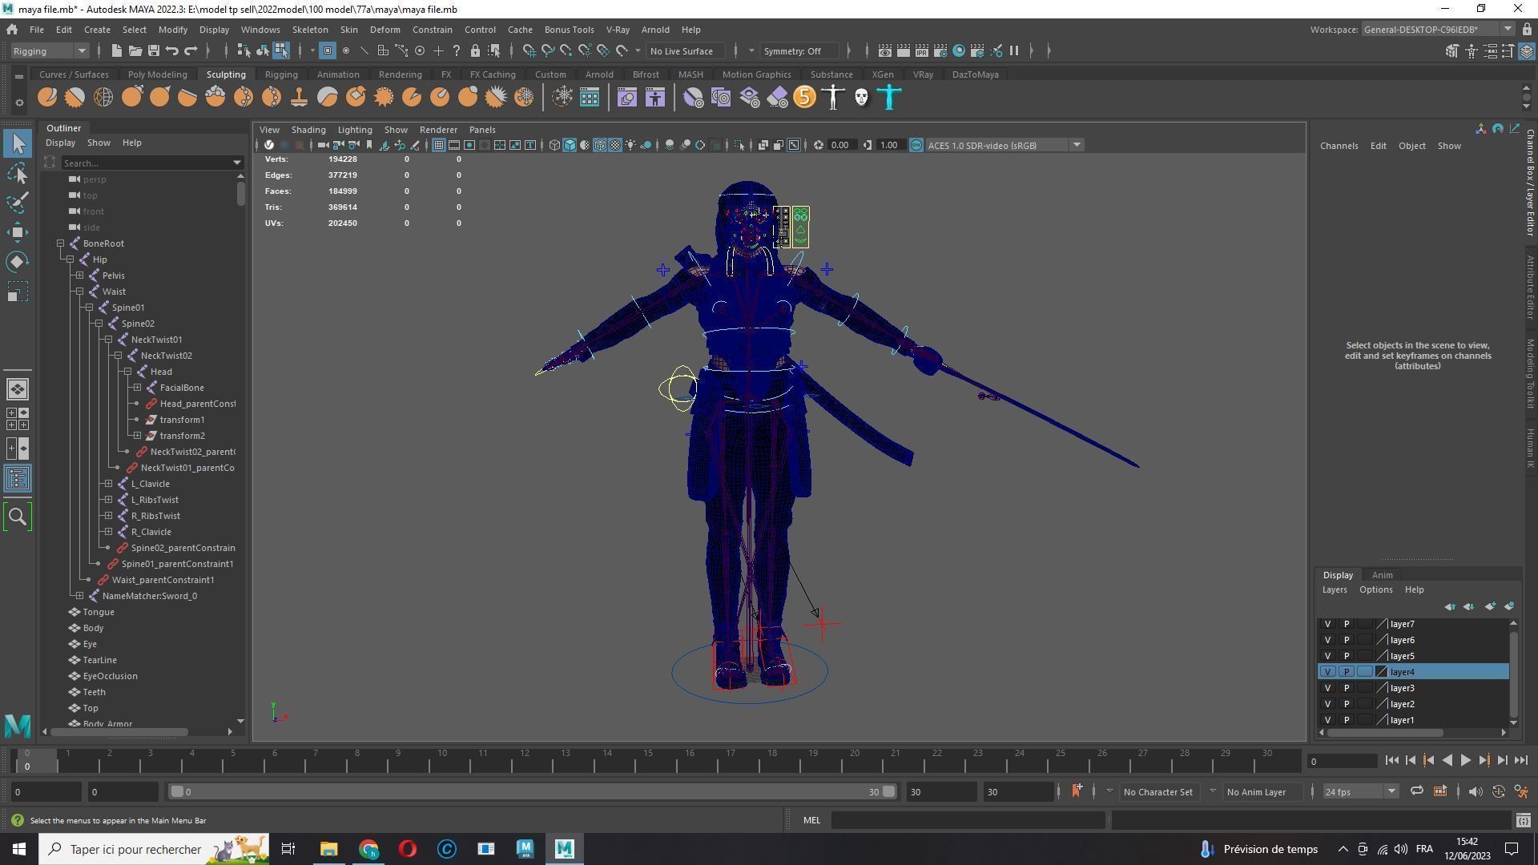Screen dimensions: 1538x865
Task: Click No Character Set button
Action: 1158,792
